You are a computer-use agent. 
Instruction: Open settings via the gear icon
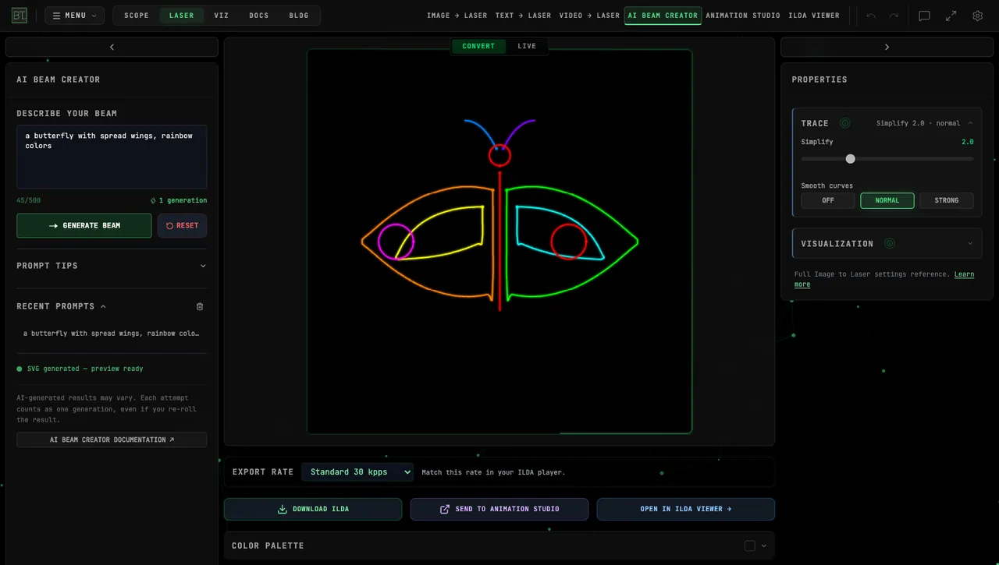tap(977, 16)
